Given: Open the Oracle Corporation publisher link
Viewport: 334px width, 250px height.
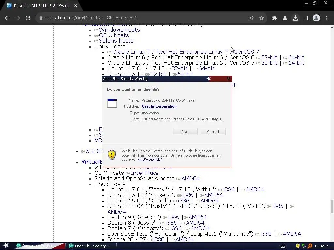Looking at the screenshot, I should point(159,106).
